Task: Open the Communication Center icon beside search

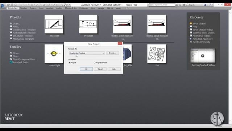Action: [181, 5]
